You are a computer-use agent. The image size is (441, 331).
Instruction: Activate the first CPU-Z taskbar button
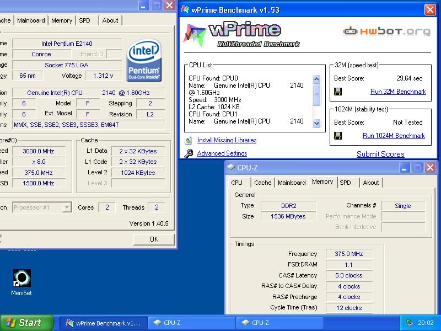pos(191,323)
